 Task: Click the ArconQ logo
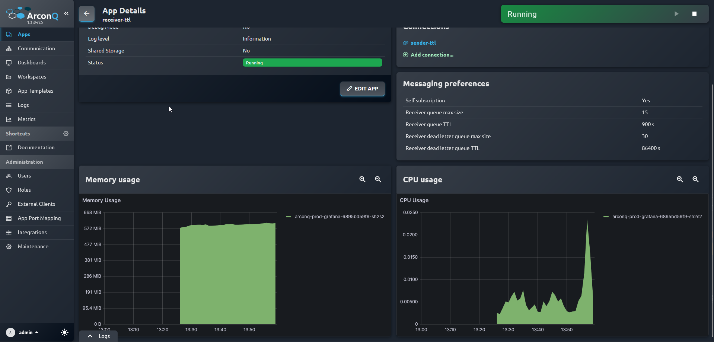pyautogui.click(x=32, y=14)
